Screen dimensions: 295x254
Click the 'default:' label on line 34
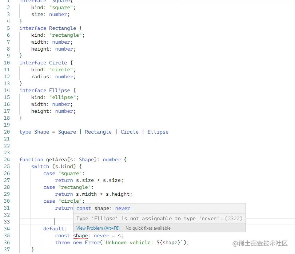click(55, 229)
